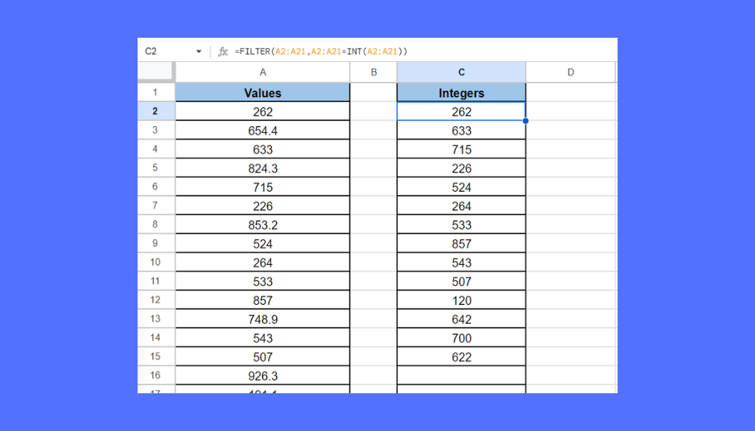755x431 pixels.
Task: Click the Values header cell
Action: pyautogui.click(x=263, y=93)
